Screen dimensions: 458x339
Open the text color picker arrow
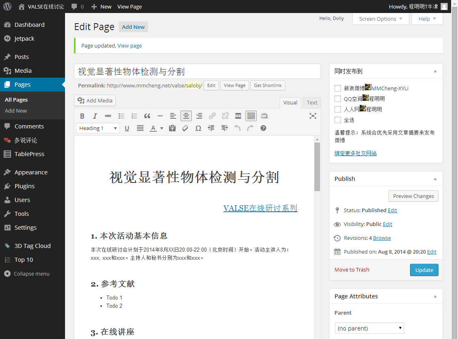point(162,128)
